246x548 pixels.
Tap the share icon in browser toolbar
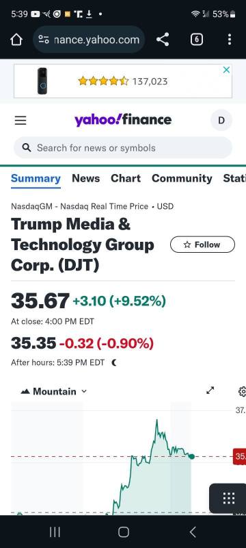click(x=163, y=40)
